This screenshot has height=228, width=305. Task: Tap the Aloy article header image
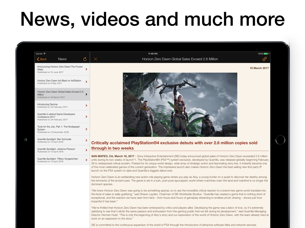180,105
